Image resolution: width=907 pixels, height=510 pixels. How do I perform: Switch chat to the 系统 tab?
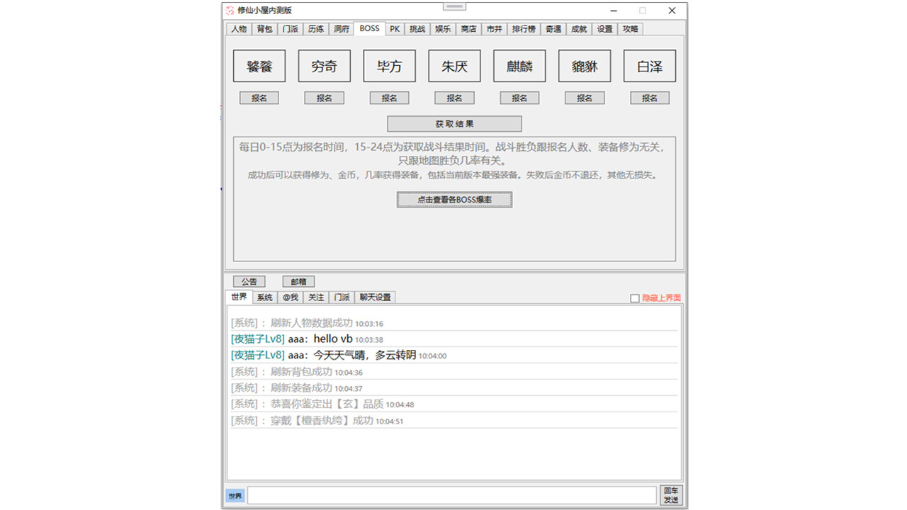(x=264, y=297)
